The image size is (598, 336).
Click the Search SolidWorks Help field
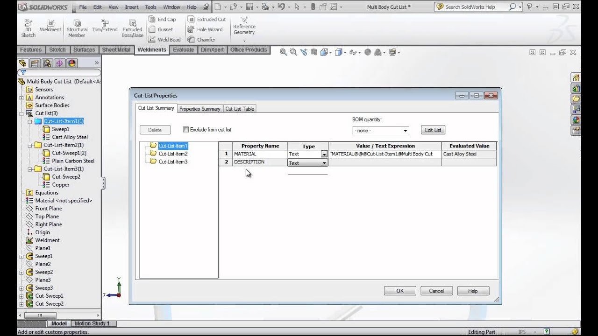coord(476,7)
